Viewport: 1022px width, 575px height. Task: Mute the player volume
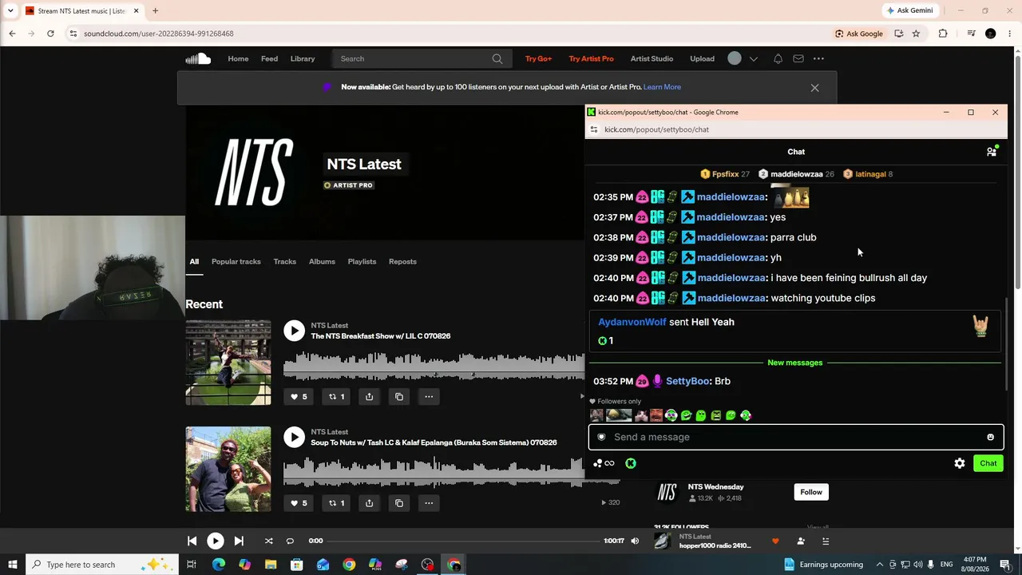pyautogui.click(x=635, y=541)
